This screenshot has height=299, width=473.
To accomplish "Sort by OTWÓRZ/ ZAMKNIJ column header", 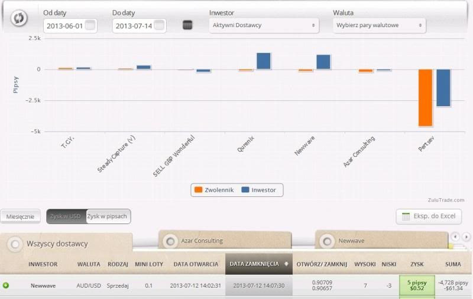I will (322, 264).
